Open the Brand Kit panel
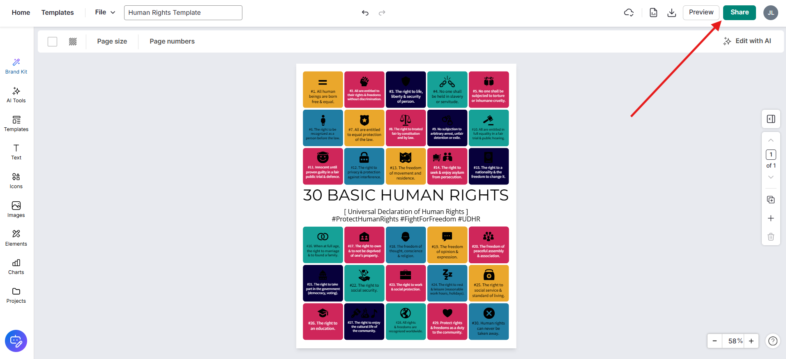The image size is (786, 359). click(16, 66)
